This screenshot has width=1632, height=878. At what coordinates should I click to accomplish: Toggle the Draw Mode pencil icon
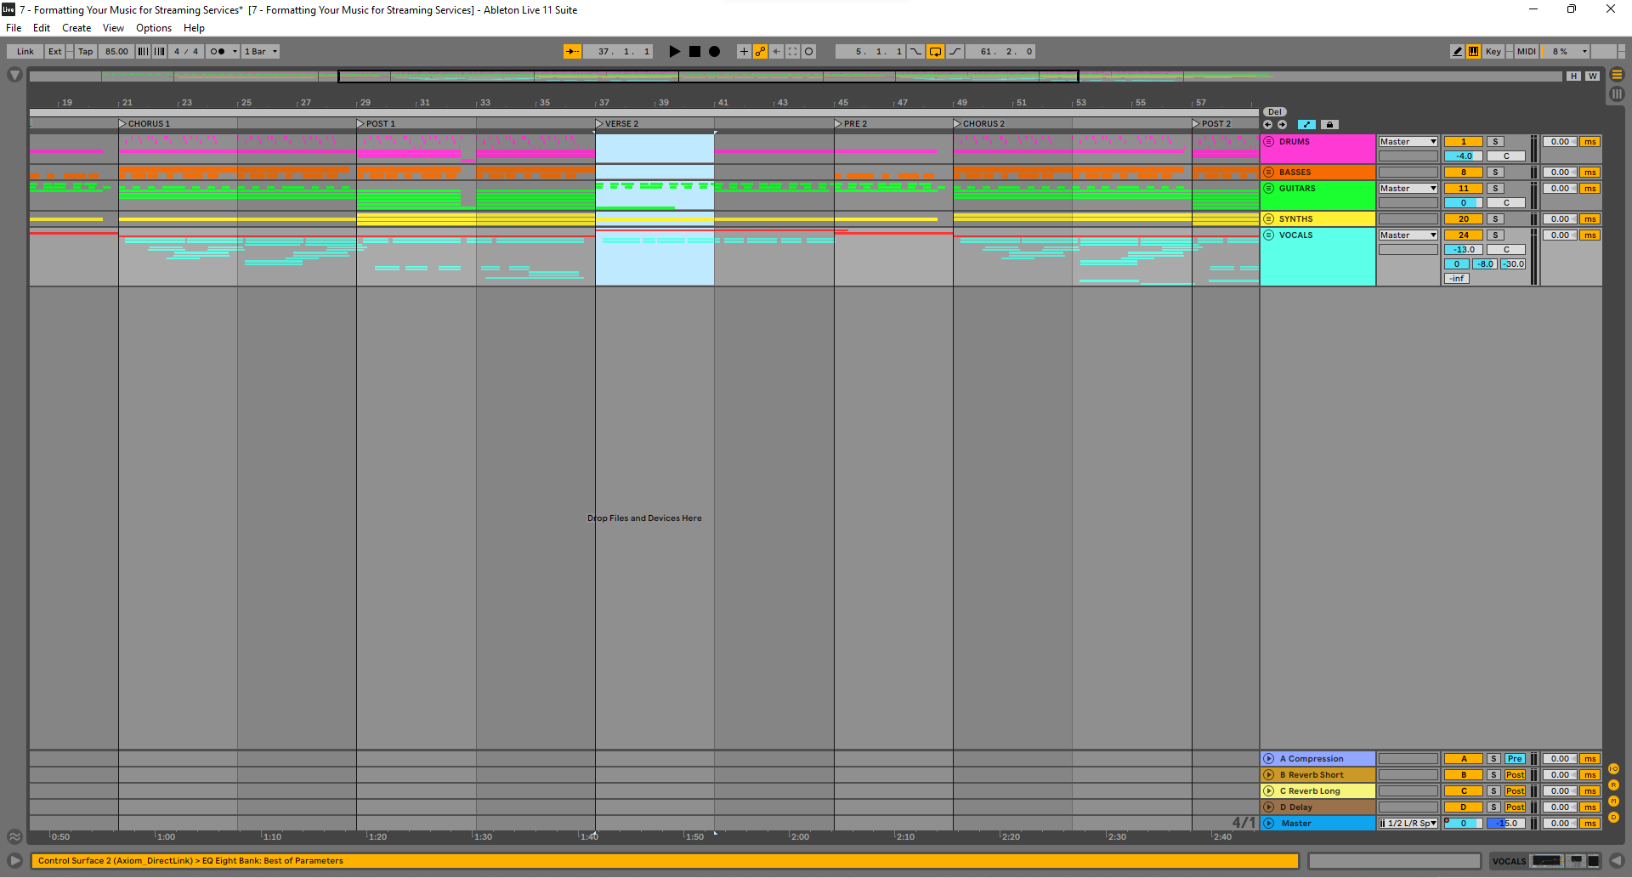1457,52
